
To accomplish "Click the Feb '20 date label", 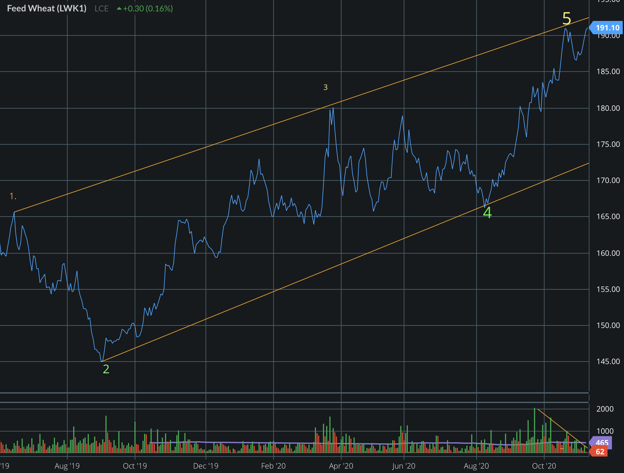I will click(x=273, y=466).
